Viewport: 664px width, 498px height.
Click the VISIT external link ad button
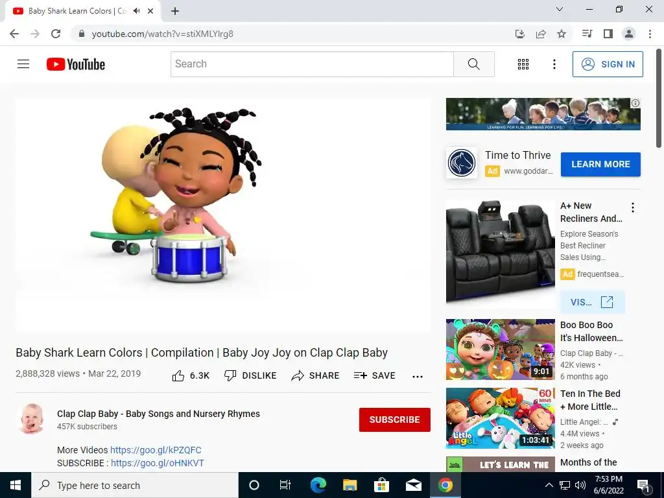click(x=591, y=302)
